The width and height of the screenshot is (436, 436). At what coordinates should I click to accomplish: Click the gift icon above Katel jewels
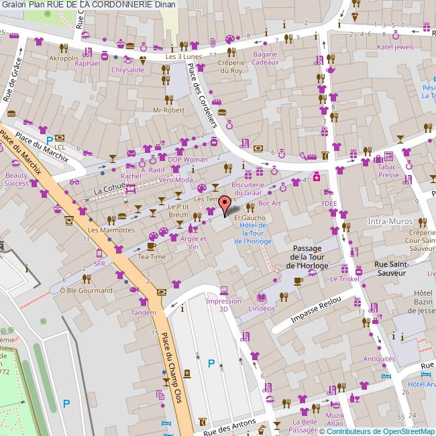click(x=425, y=28)
